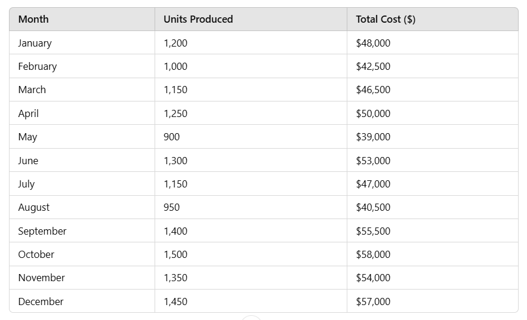Screen dimensions: 527x320
Task: Select the April month cell
Action: click(x=28, y=113)
